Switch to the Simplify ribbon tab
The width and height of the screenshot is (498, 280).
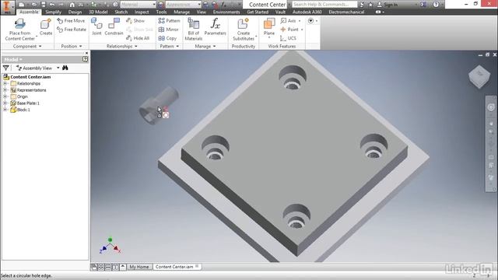pos(53,12)
